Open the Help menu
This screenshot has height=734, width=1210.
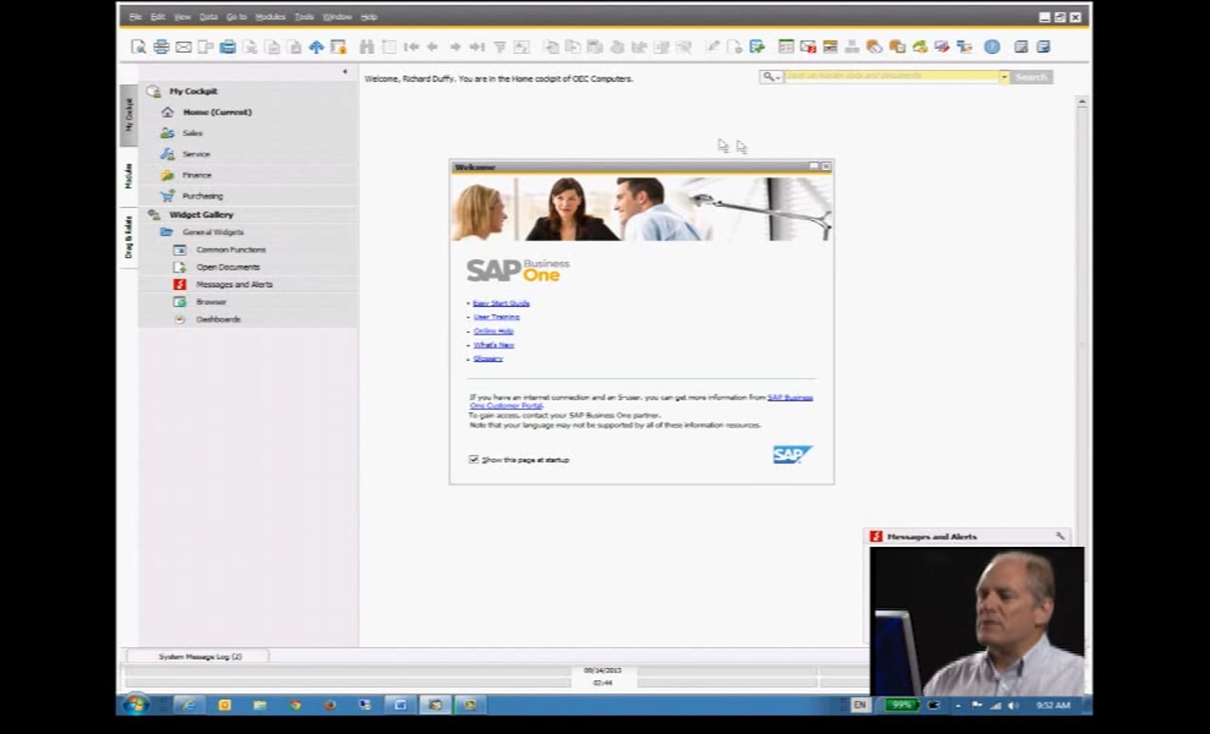click(369, 17)
